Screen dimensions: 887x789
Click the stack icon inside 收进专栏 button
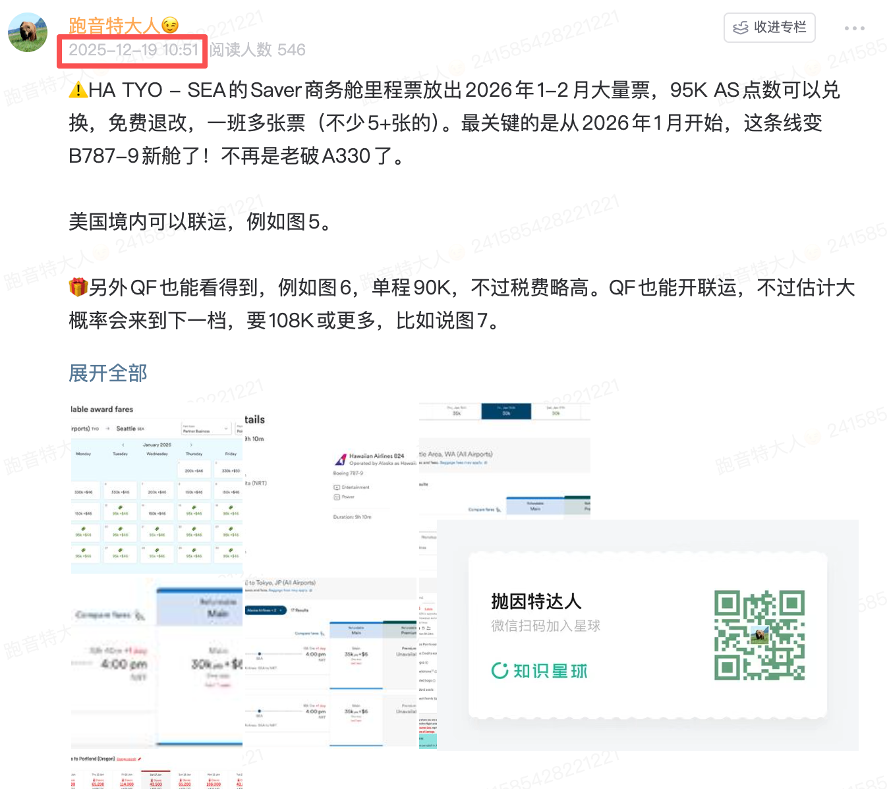click(740, 28)
